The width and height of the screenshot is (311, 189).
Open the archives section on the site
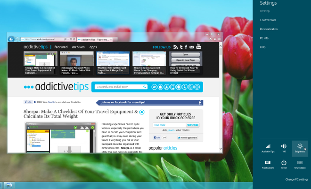click(78, 47)
